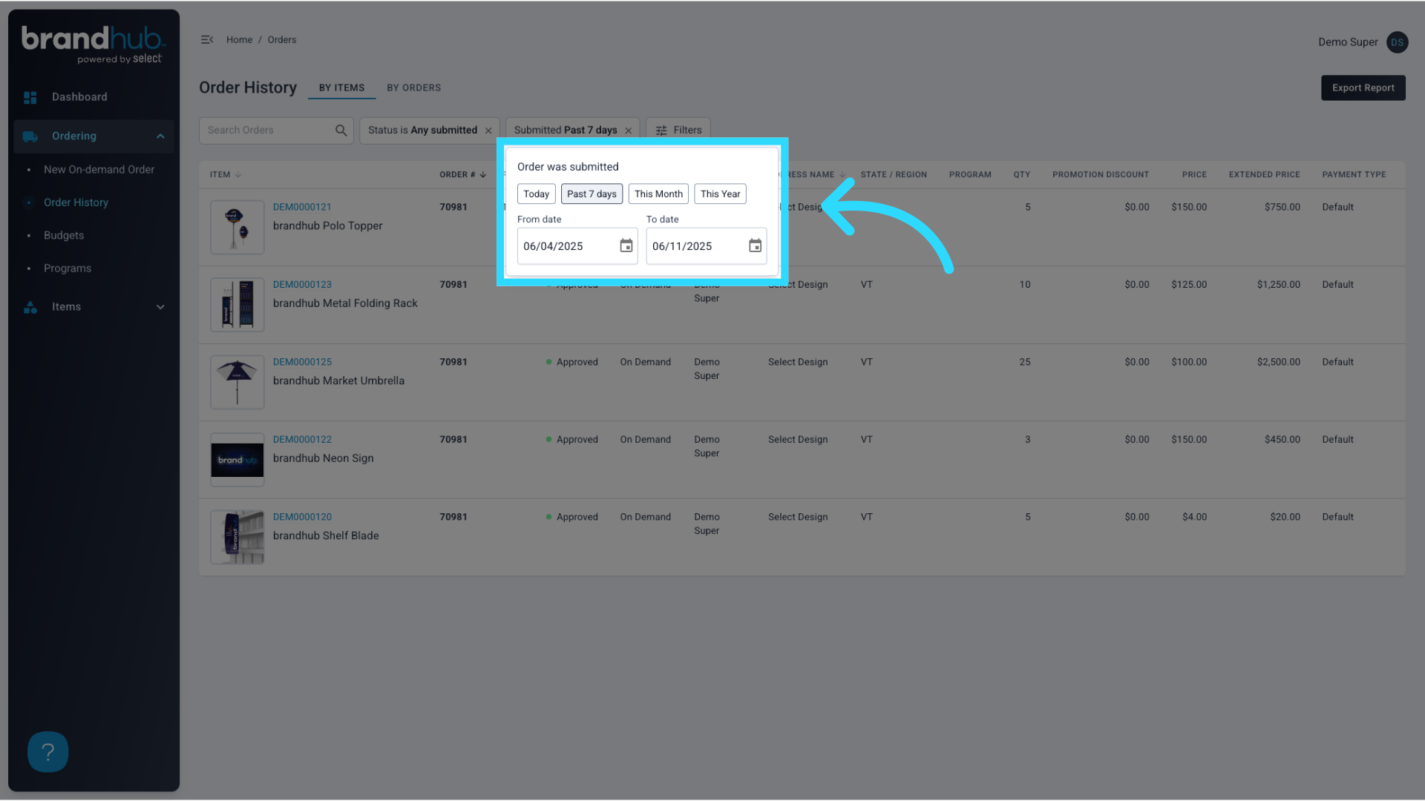1425x801 pixels.
Task: Collapse the Ordering sidebar section
Action: [x=160, y=136]
